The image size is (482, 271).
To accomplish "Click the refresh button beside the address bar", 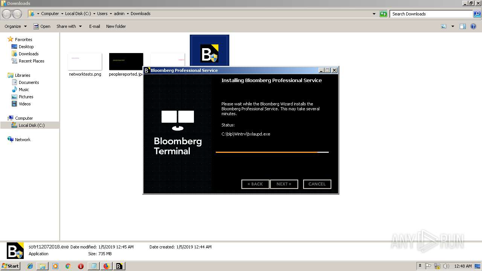I will pos(383,14).
